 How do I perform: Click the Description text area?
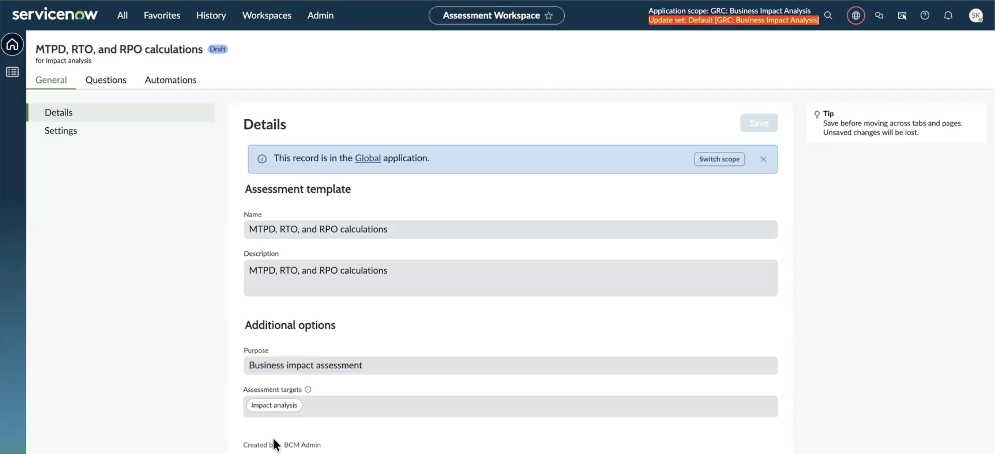[x=510, y=278]
